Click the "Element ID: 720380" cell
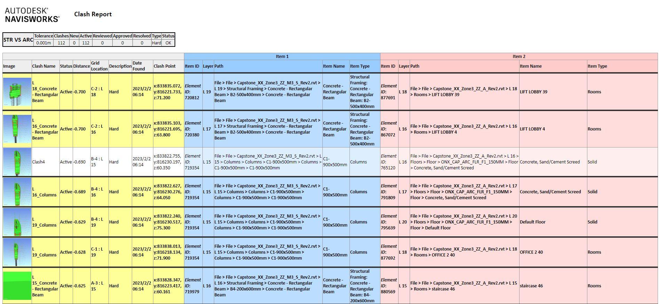This screenshot has width=659, height=304. [x=193, y=129]
